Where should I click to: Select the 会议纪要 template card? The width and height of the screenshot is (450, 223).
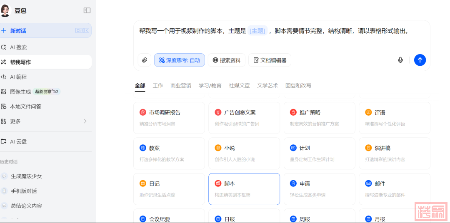tap(169, 216)
